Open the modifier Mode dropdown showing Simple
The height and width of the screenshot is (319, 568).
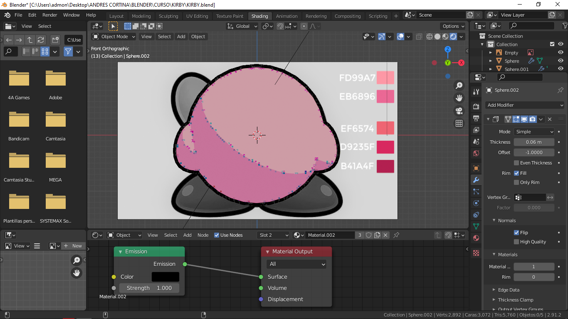pyautogui.click(x=534, y=132)
